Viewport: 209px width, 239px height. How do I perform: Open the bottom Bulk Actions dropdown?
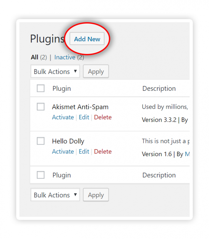(x=55, y=195)
